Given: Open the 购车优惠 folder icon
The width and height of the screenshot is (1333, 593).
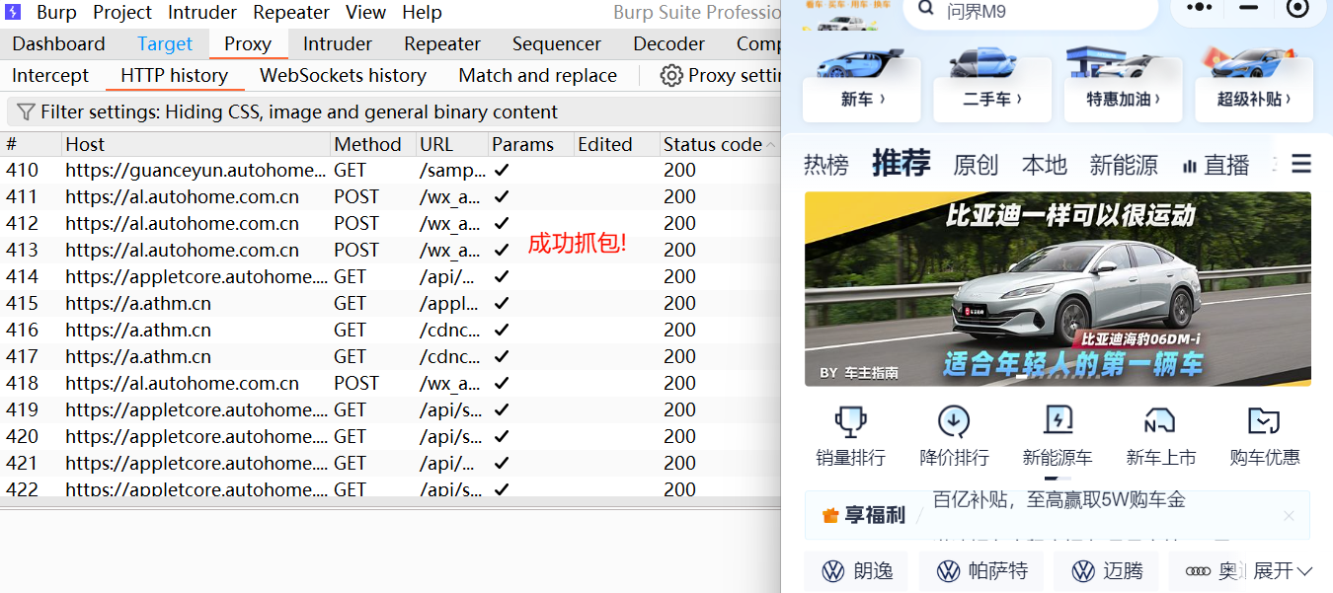Looking at the screenshot, I should [x=1264, y=421].
